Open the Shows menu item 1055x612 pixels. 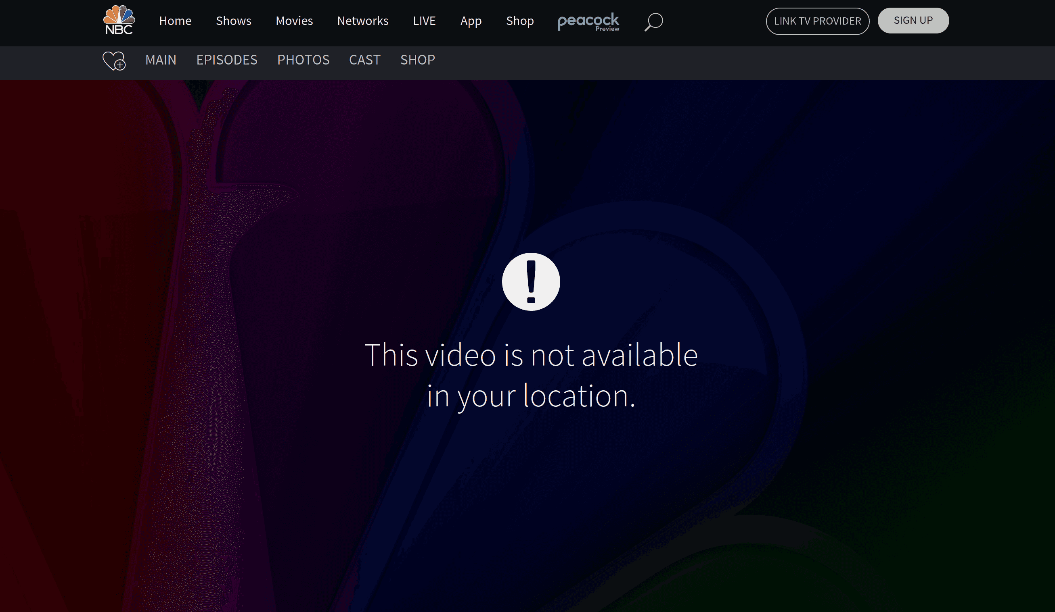pyautogui.click(x=234, y=21)
